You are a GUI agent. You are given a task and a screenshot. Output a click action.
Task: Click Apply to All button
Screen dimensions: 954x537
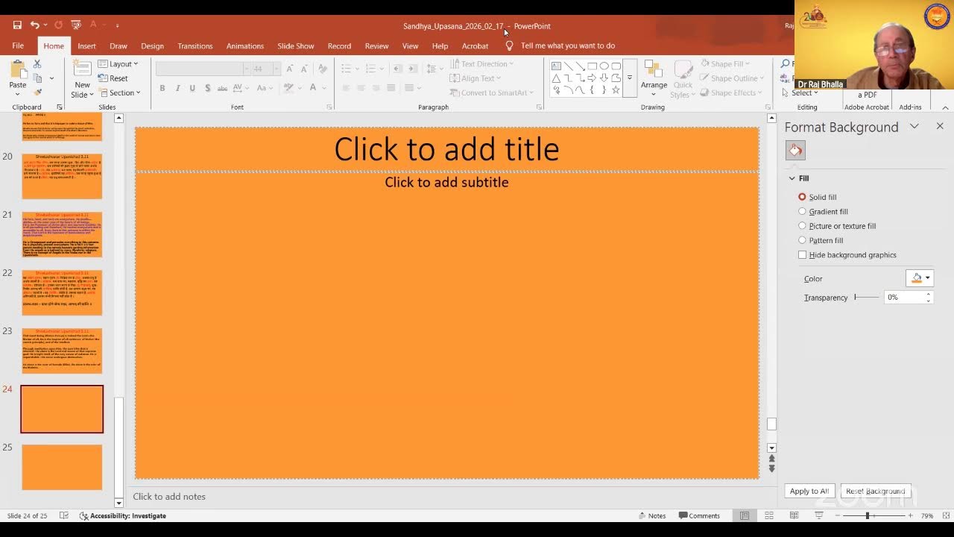point(809,492)
